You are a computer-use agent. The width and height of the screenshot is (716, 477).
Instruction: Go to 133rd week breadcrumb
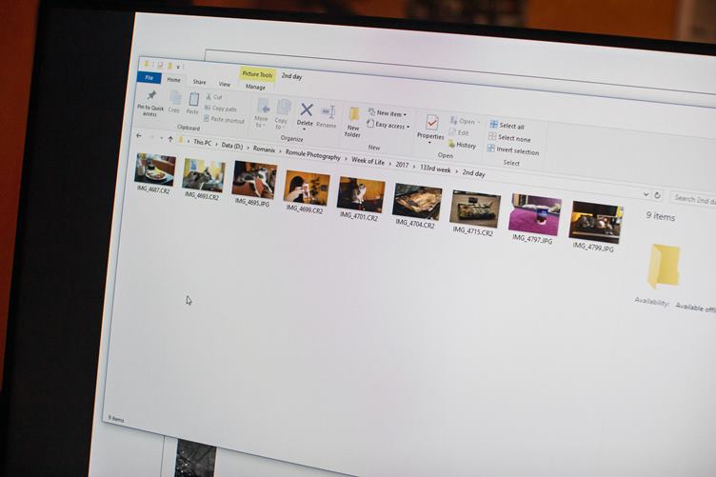pyautogui.click(x=435, y=169)
